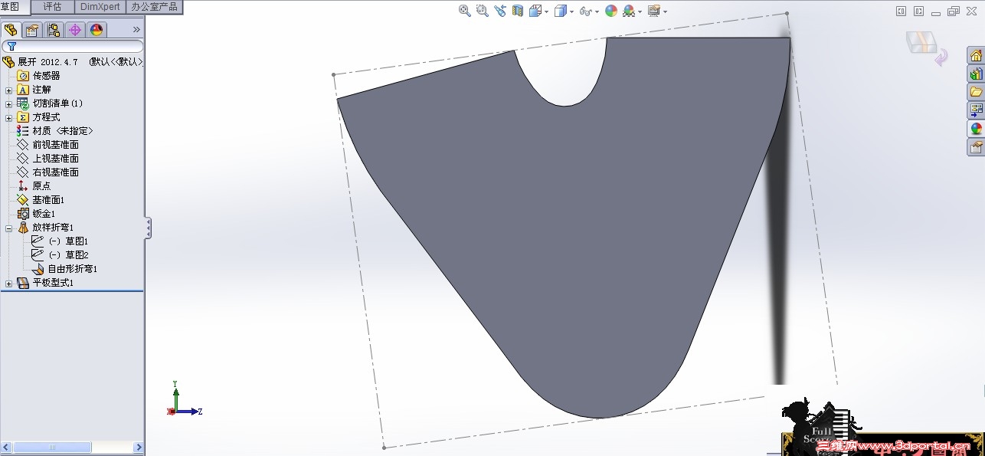985x456 pixels.
Task: Click tile-right document window button
Action: pos(918,11)
